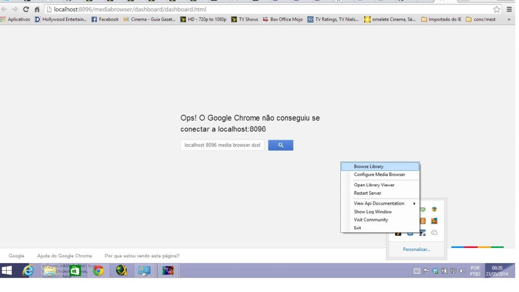Hide tray overflow using the arrow toggle
The image size is (519, 292).
416,271
